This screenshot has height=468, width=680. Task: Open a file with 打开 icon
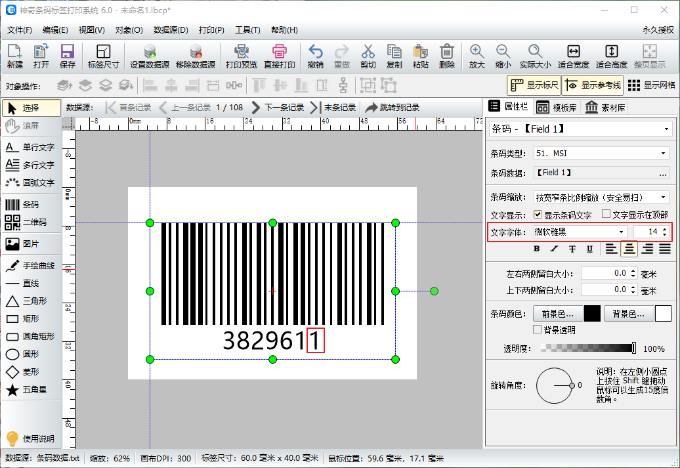pyautogui.click(x=41, y=56)
